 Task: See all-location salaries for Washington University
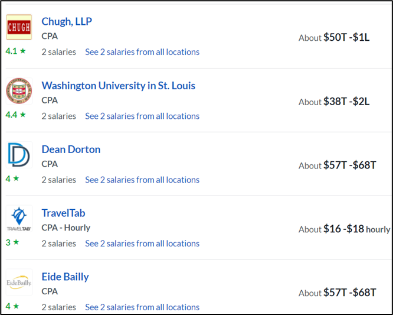pos(142,116)
